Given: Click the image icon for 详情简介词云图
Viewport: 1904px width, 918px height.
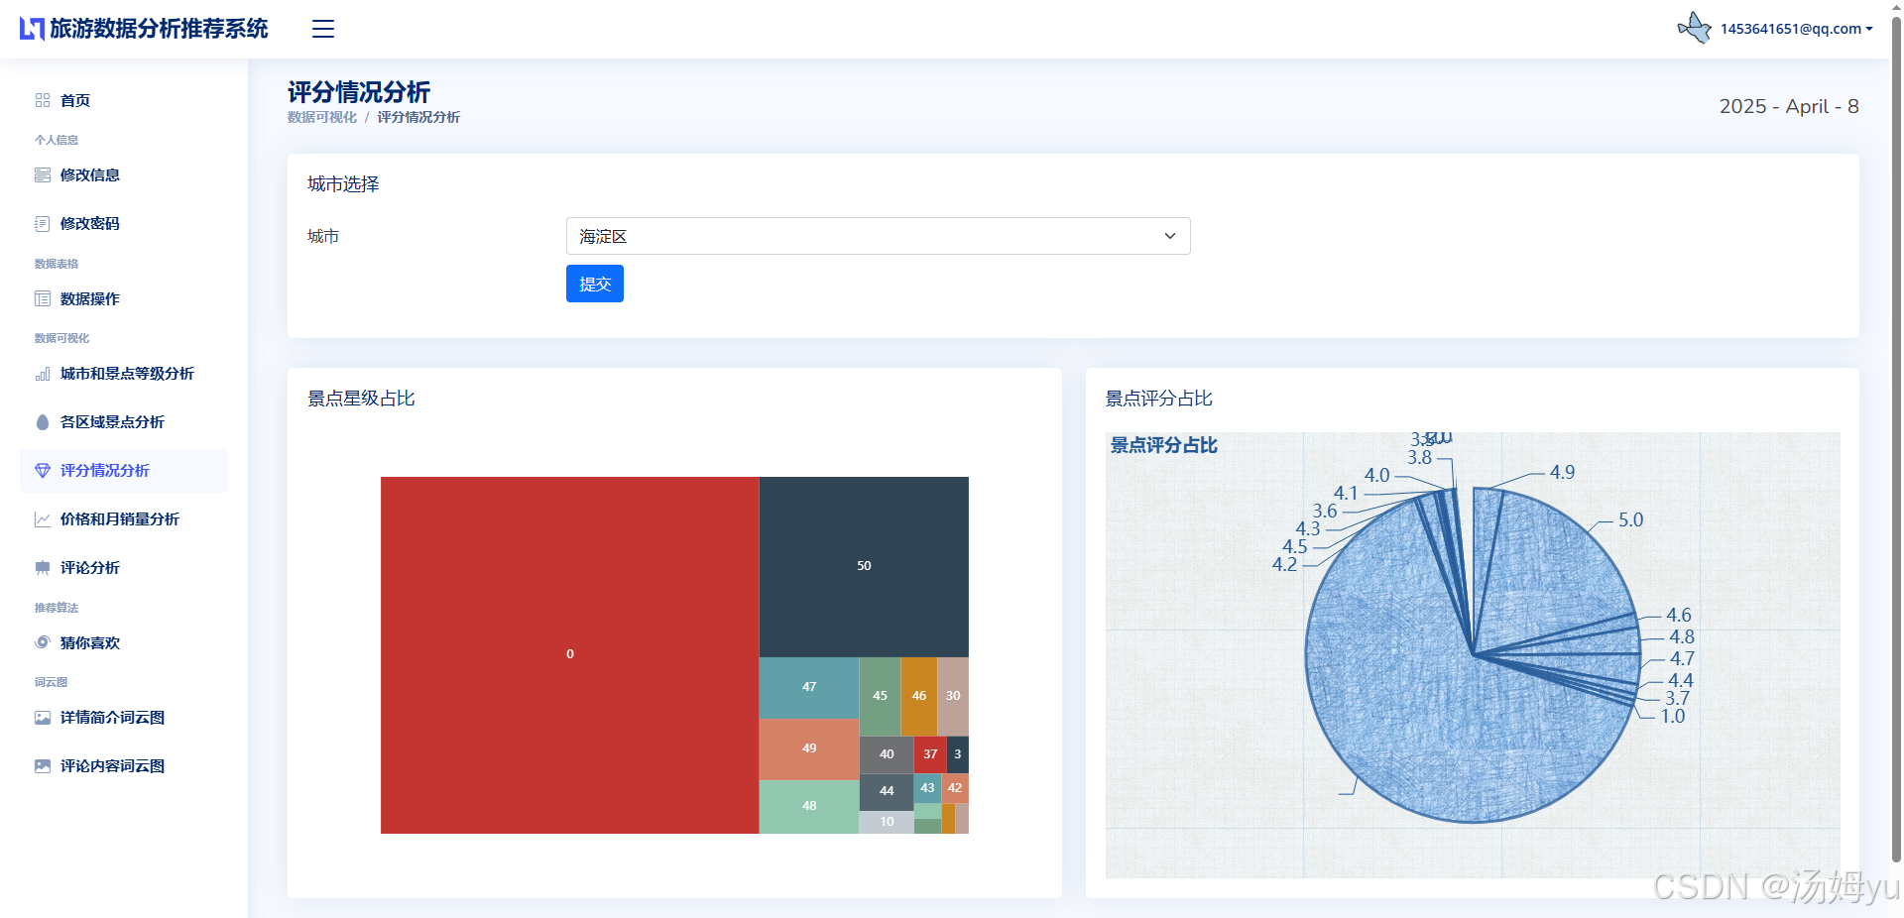Looking at the screenshot, I should coord(43,718).
